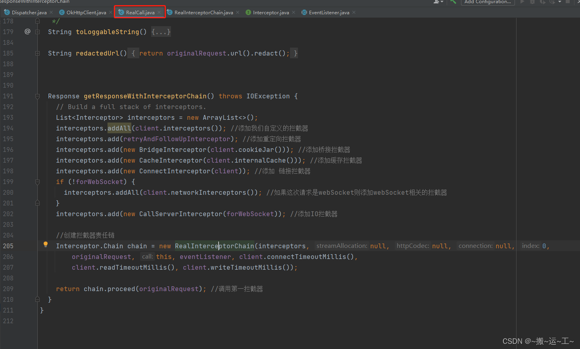Click readTimeoutMillis on line 207
The height and width of the screenshot is (349, 580).
click(133, 267)
